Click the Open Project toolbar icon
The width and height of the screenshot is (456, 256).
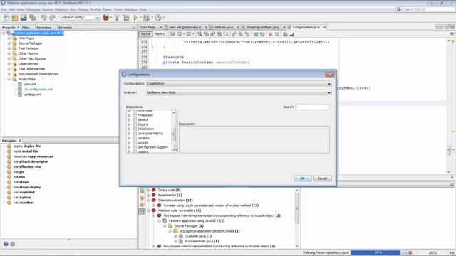tap(24, 18)
